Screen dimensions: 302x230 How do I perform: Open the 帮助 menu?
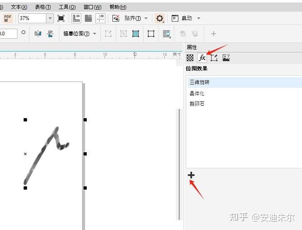(118, 7)
